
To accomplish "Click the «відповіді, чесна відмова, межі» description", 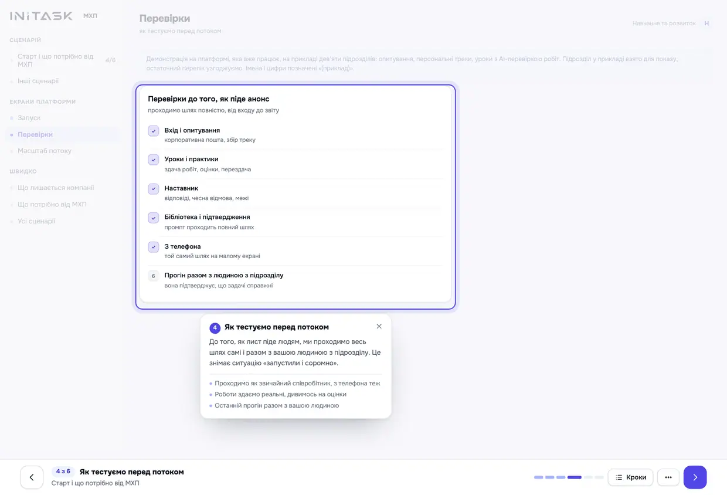I will (206, 198).
